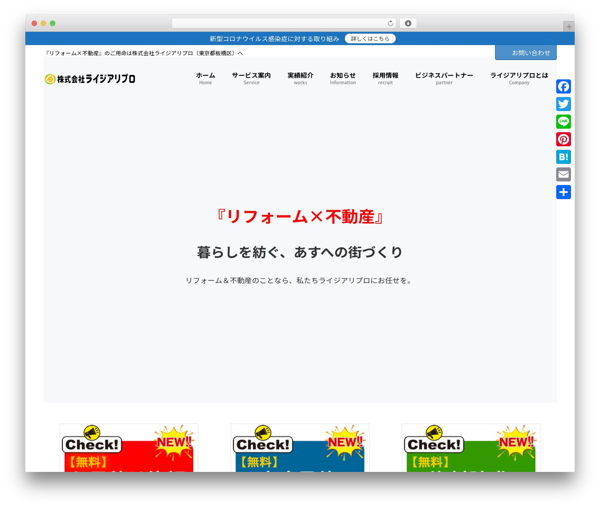Screen dimensions: 600x508
Task: Click the 新型コロナウイルス感染症に対する取り組み notice text
Action: [x=274, y=39]
